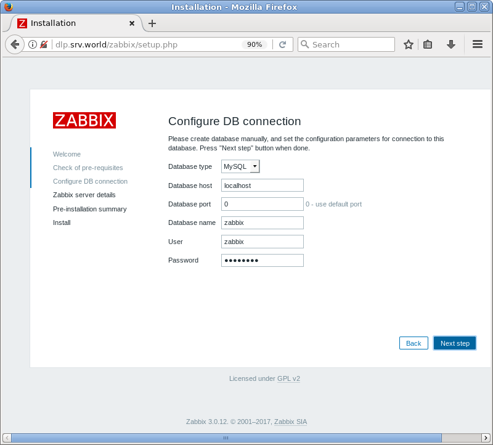Open the GPL v2 license link
This screenshot has width=493, height=445.
click(x=288, y=378)
